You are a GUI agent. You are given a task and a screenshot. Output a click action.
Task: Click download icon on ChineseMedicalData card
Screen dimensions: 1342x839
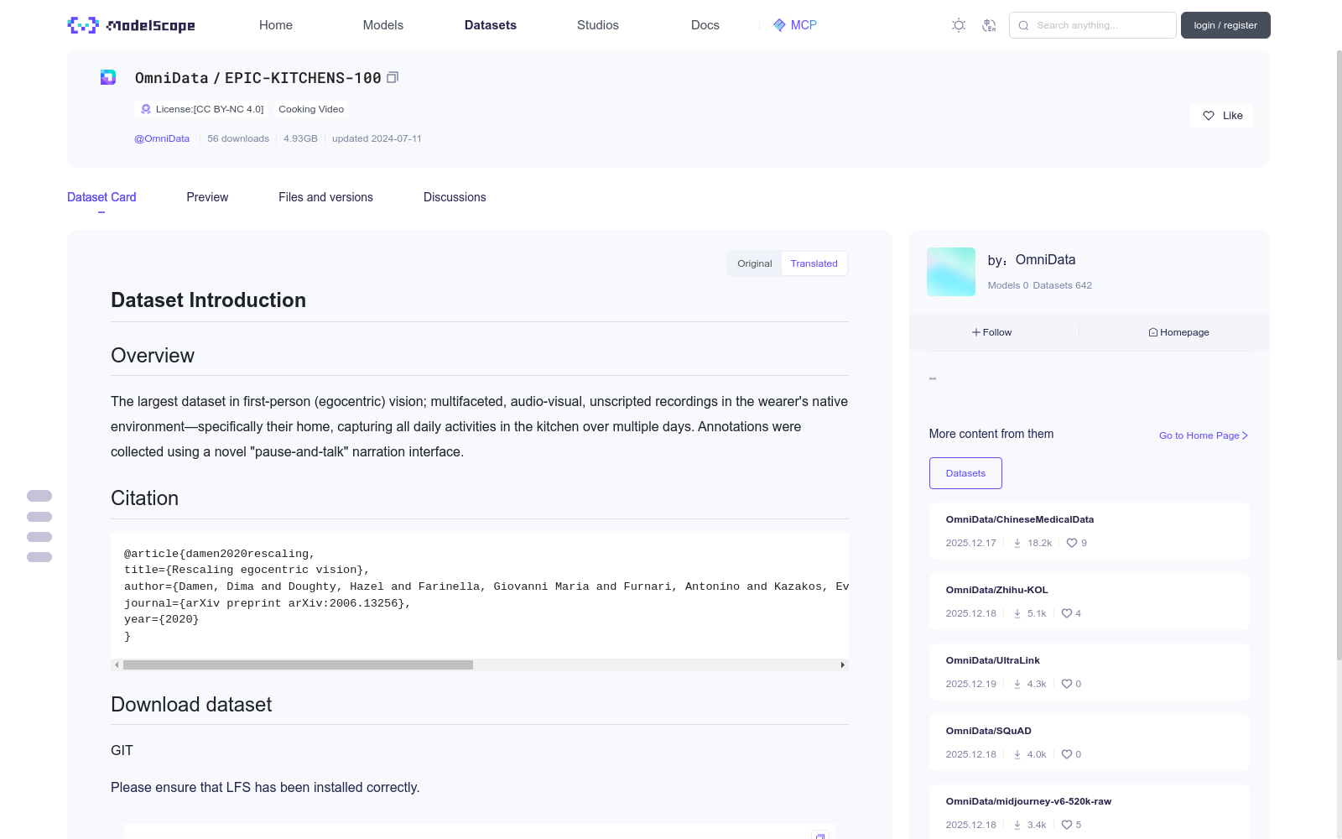1017,543
